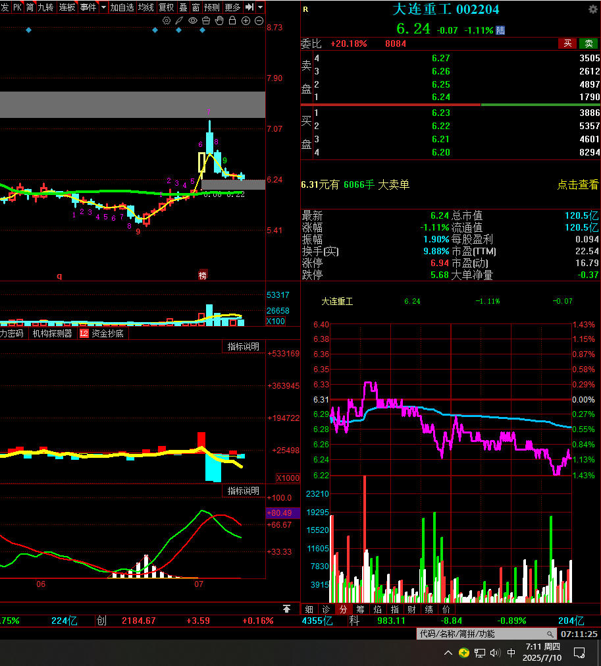Open the 复权 adjustment option
The height and width of the screenshot is (666, 601).
(x=167, y=7)
